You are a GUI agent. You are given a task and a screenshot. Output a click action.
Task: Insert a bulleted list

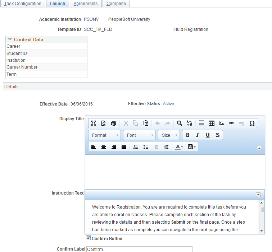pos(146,147)
